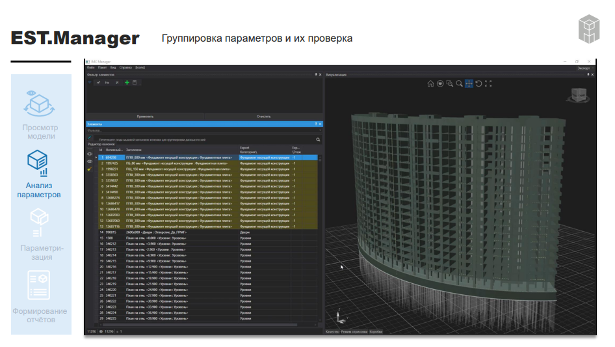Screen dimensions: 615x347
Task: Close the 'Фильтр элементов' panel
Action: click(320, 75)
